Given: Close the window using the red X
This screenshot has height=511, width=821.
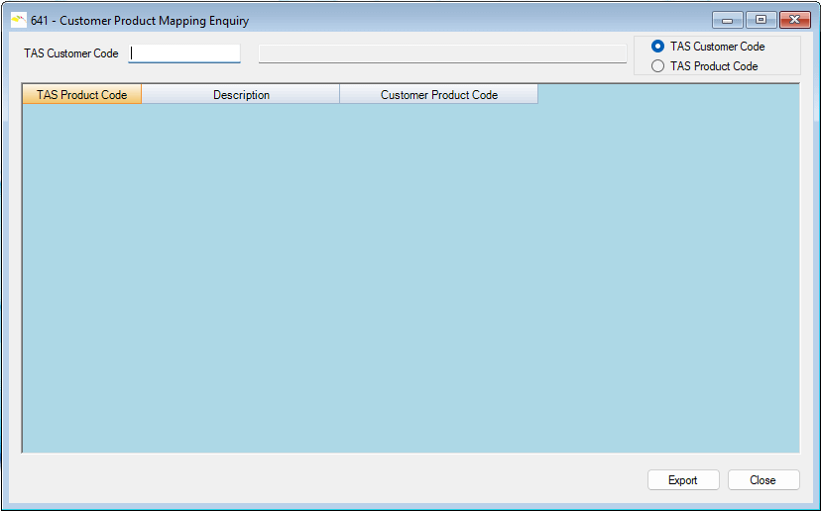Looking at the screenshot, I should (794, 20).
